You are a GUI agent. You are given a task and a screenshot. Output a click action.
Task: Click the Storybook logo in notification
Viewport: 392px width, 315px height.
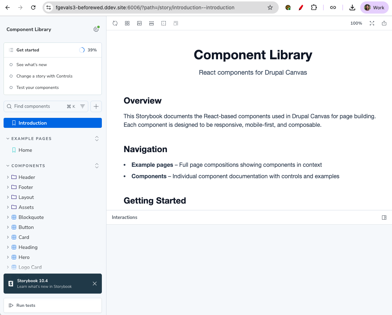point(11,284)
